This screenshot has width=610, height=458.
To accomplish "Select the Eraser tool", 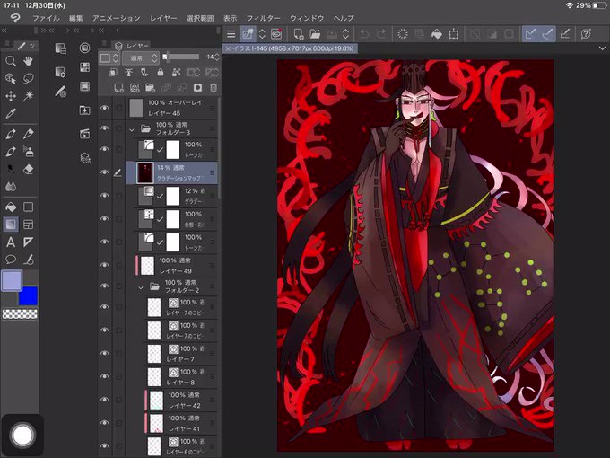I will tap(28, 170).
